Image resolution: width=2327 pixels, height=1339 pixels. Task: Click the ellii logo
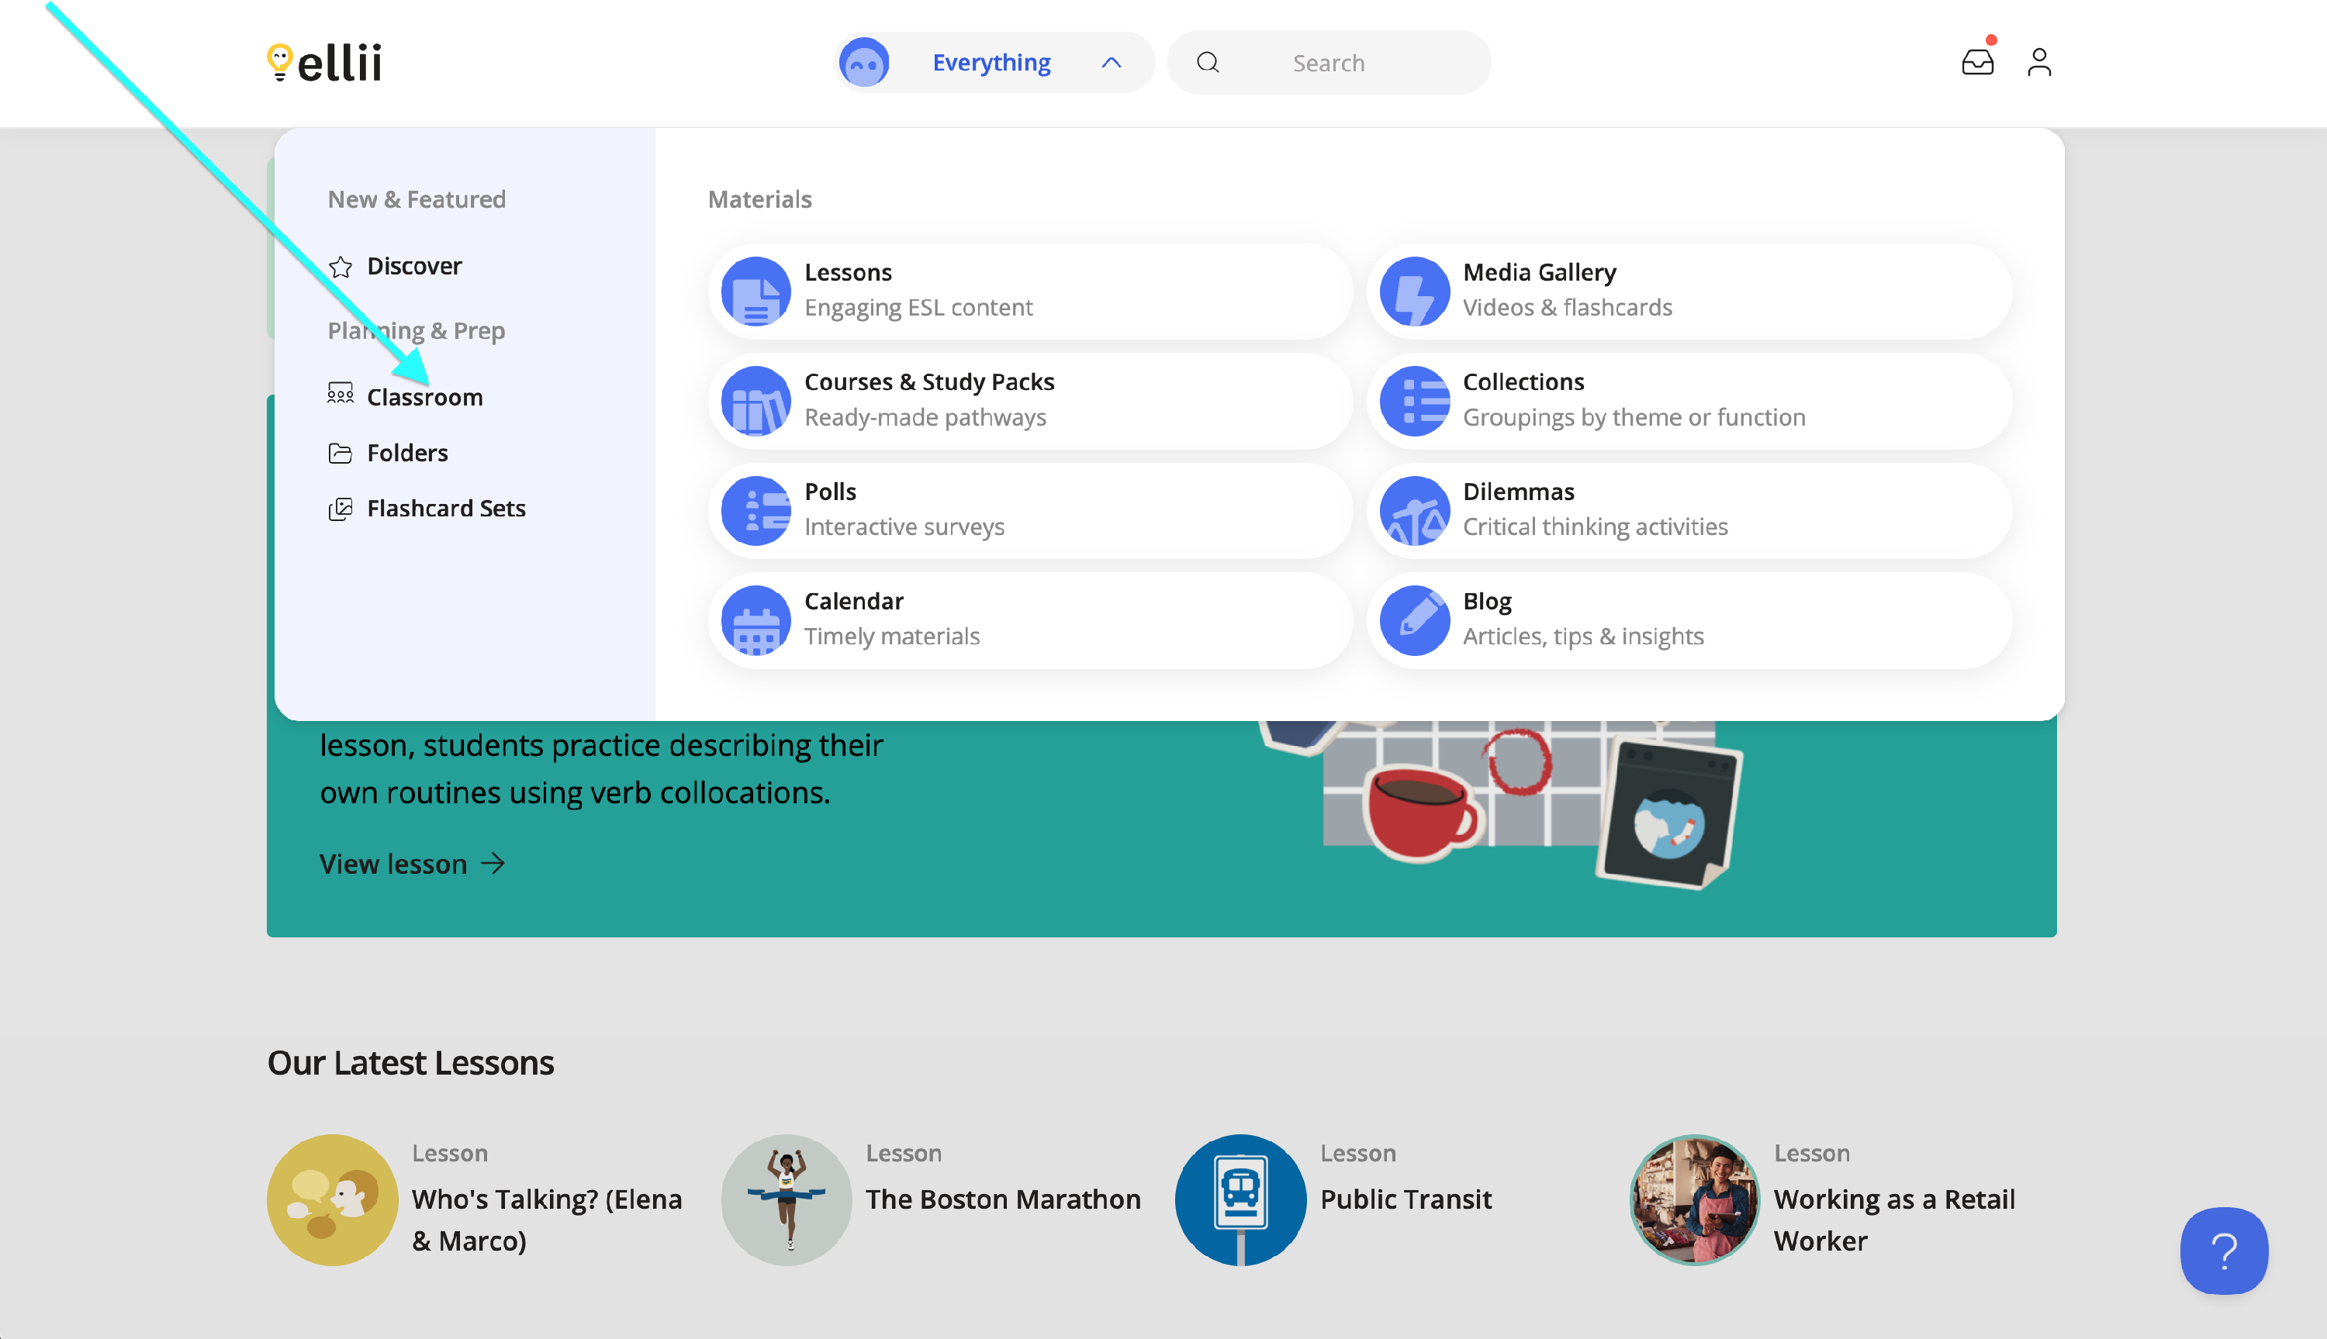[x=323, y=63]
